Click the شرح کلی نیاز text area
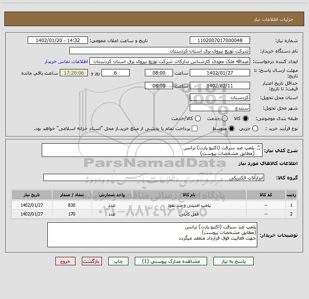Screen dimensions: 309x299 152,150
